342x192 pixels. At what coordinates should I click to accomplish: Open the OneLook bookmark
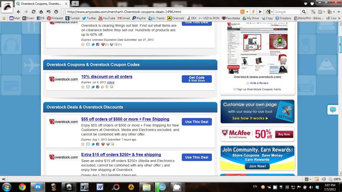(x=176, y=18)
